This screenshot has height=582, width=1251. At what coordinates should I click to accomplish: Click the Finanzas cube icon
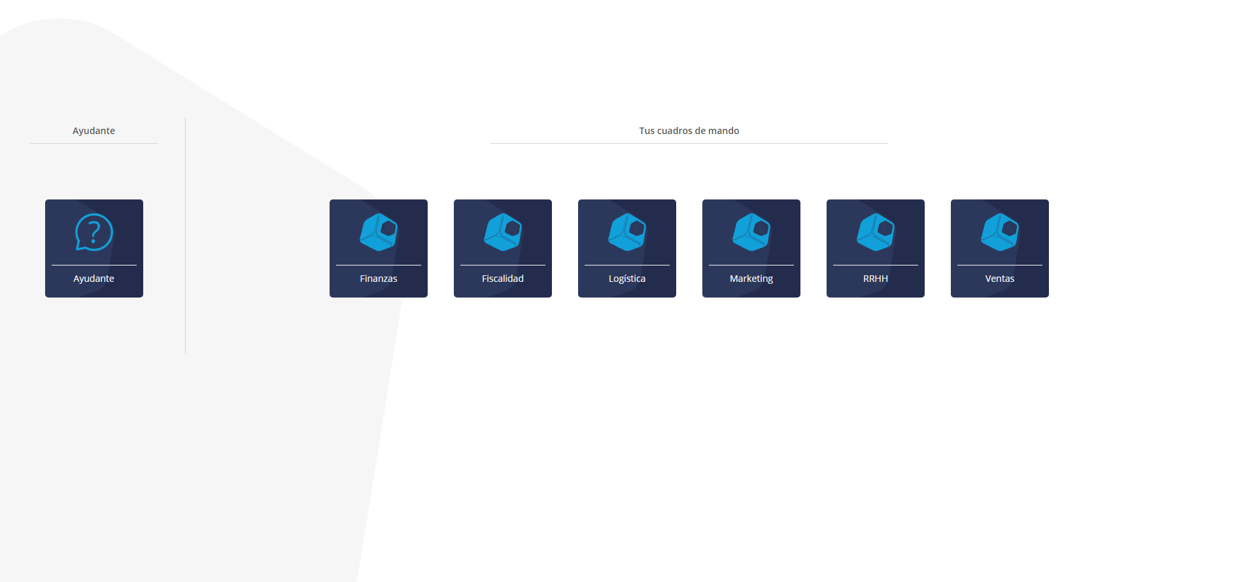pos(379,232)
